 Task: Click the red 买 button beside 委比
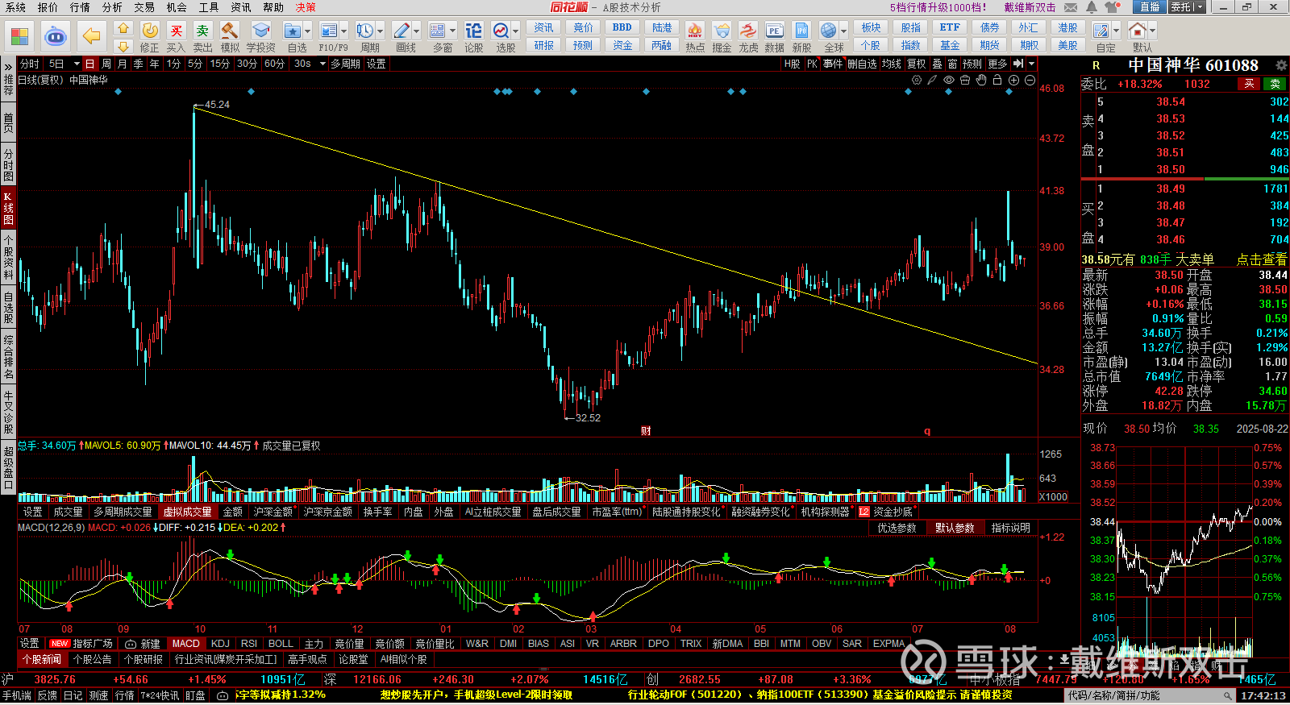(1249, 84)
